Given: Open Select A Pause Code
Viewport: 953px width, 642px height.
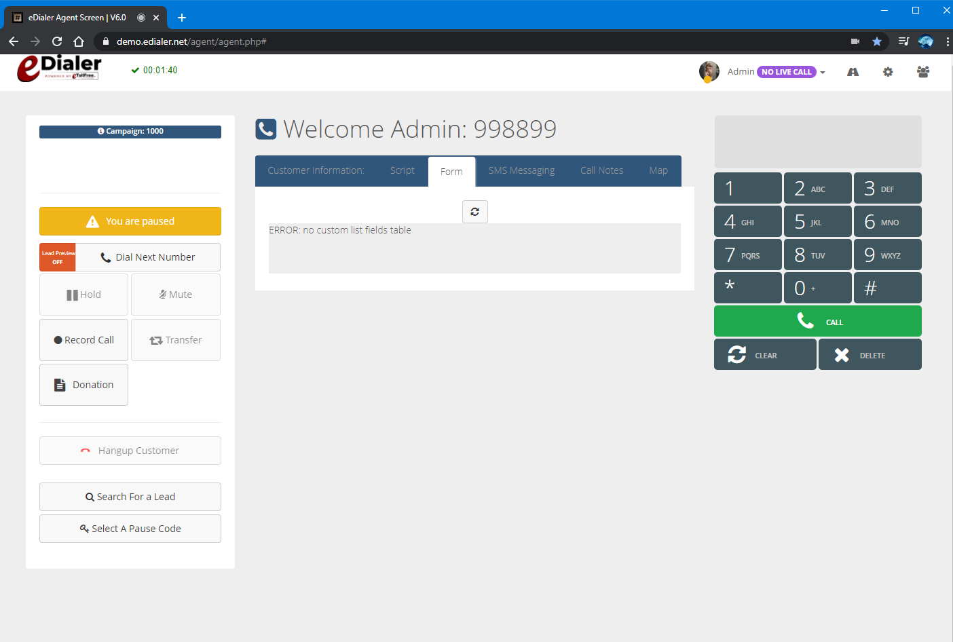Looking at the screenshot, I should pos(130,529).
